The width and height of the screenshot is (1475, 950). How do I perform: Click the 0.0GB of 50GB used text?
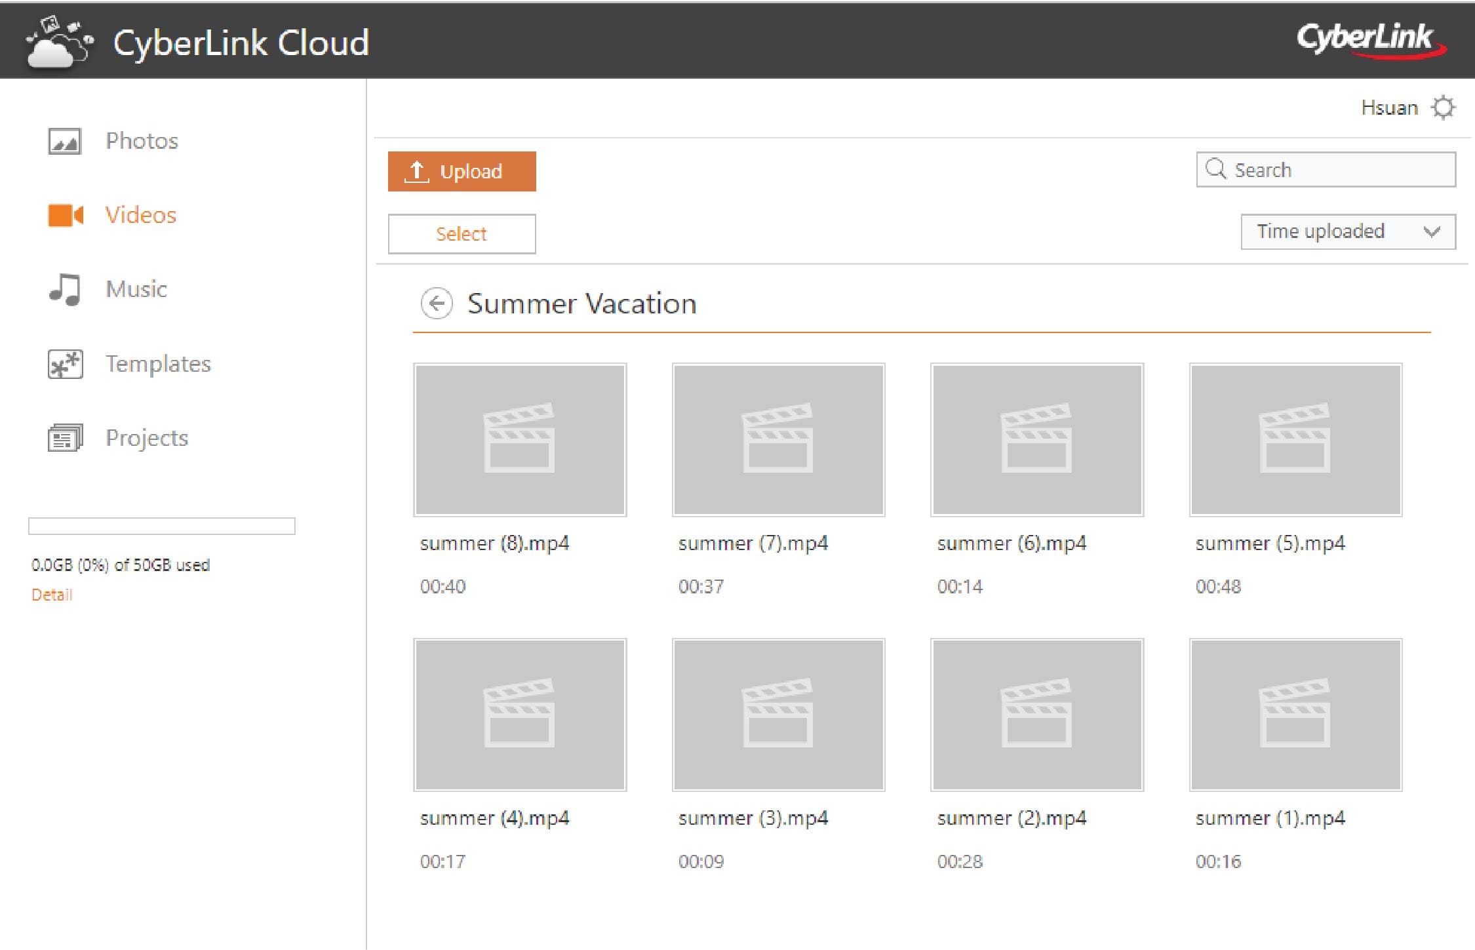pyautogui.click(x=121, y=565)
